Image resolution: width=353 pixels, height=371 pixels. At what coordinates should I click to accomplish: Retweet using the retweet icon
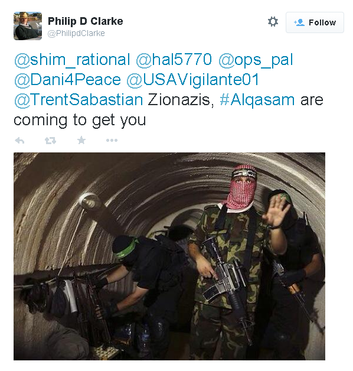[50, 141]
